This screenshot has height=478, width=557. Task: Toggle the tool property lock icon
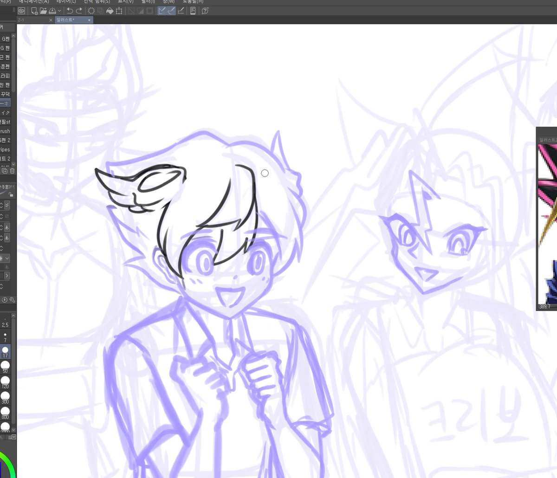(x=11, y=194)
